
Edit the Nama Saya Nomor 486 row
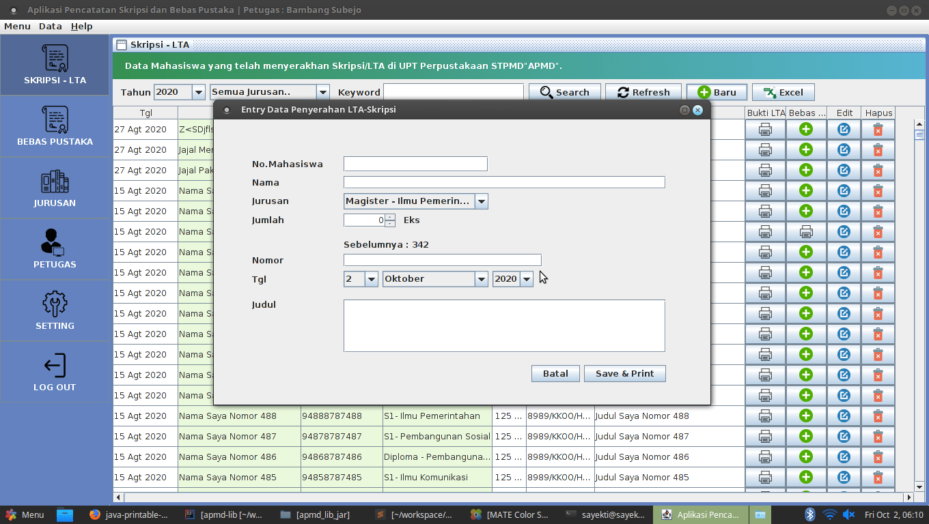pos(844,456)
